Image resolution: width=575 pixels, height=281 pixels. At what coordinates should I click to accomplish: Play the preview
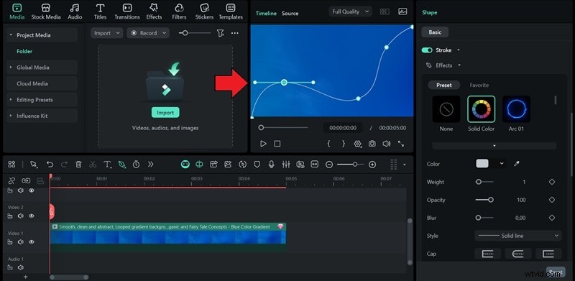click(263, 144)
